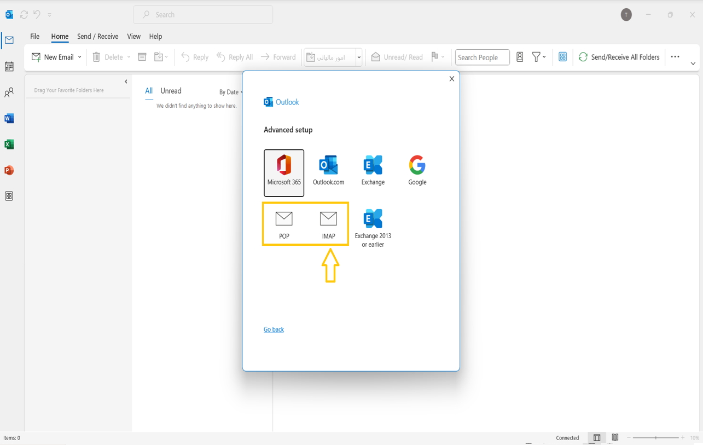Open the Mail view in sidebar
Image resolution: width=703 pixels, height=445 pixels.
pos(9,40)
